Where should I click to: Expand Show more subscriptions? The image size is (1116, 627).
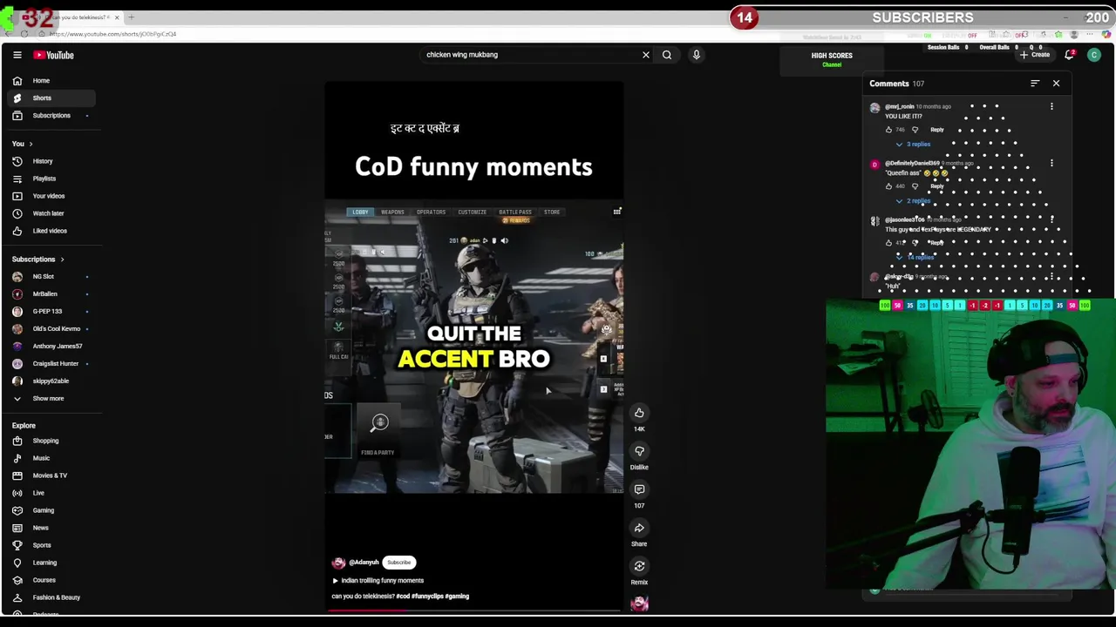[x=49, y=398]
